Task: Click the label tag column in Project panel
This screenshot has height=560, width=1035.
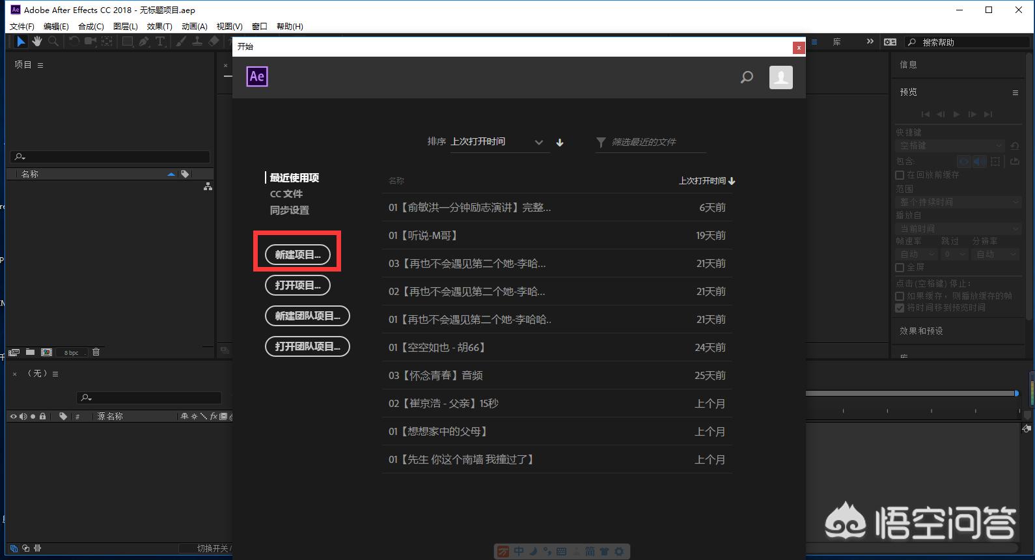Action: (x=185, y=174)
